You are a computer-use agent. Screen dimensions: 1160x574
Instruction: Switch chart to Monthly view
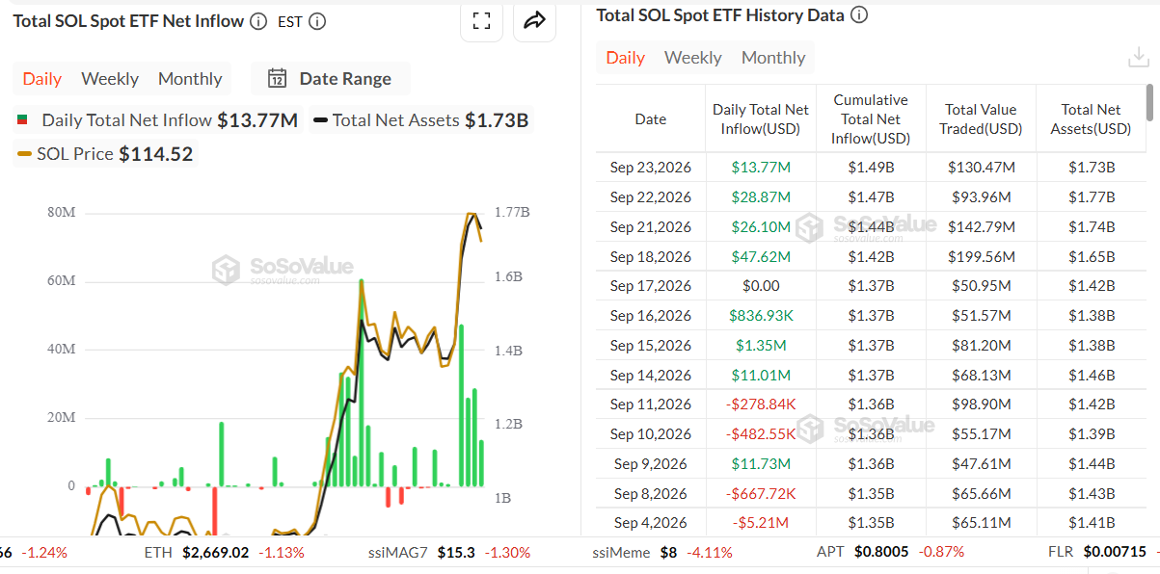(190, 79)
